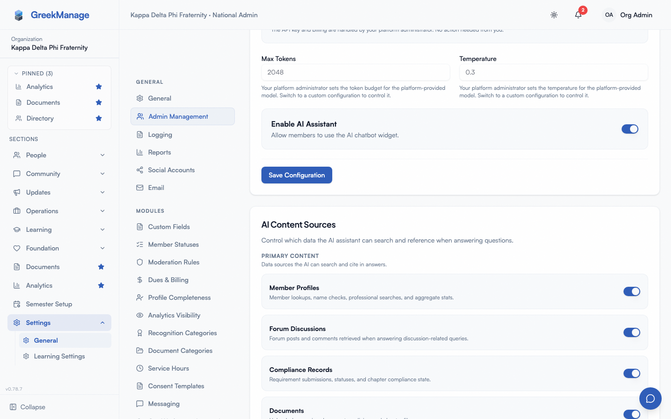This screenshot has width=671, height=419.
Task: Click the Collapse sidebar icon
Action: pos(13,407)
